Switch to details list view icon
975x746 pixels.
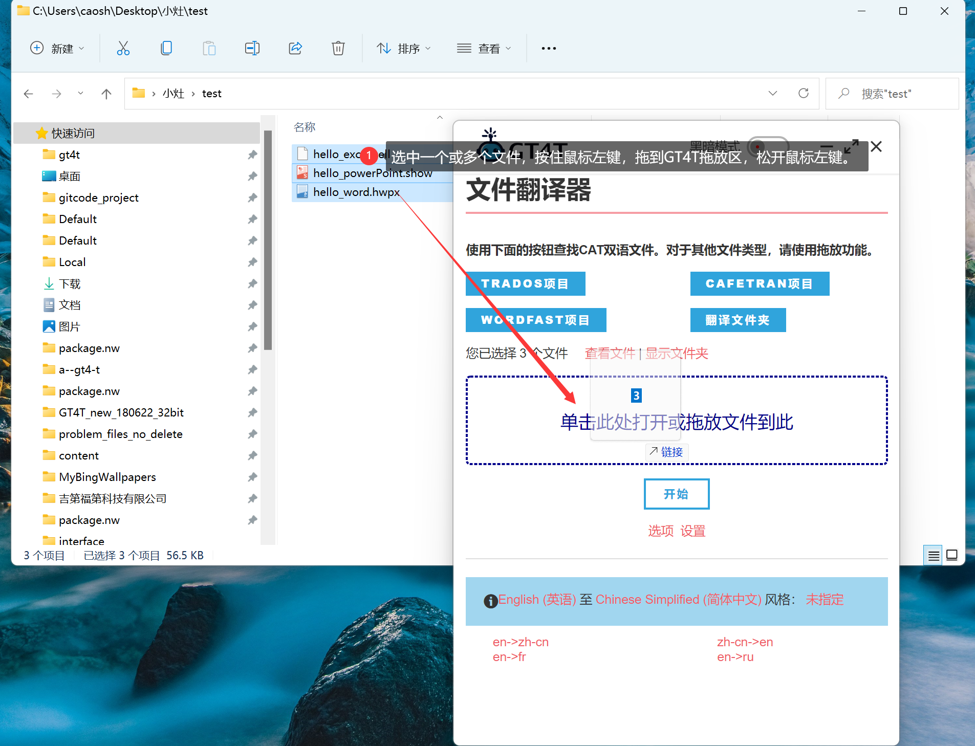[x=933, y=555]
